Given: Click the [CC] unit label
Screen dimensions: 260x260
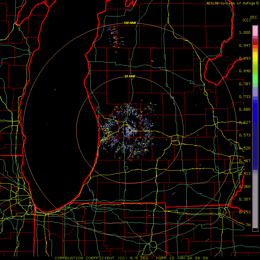Looking at the screenshot, I should pos(247,20).
